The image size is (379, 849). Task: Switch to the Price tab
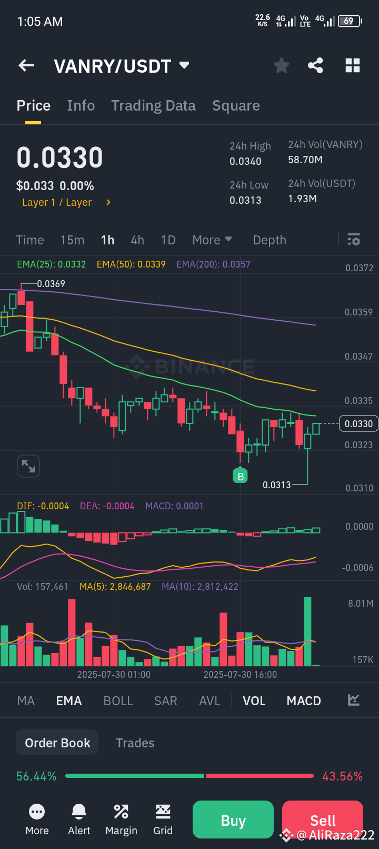(34, 106)
